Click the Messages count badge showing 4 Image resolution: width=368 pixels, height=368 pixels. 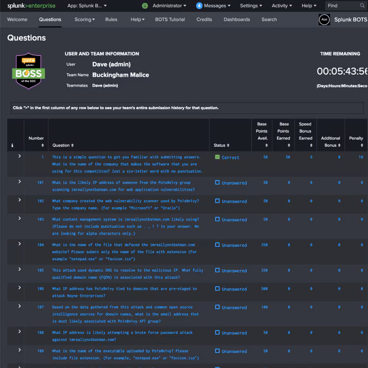pyautogui.click(x=199, y=6)
